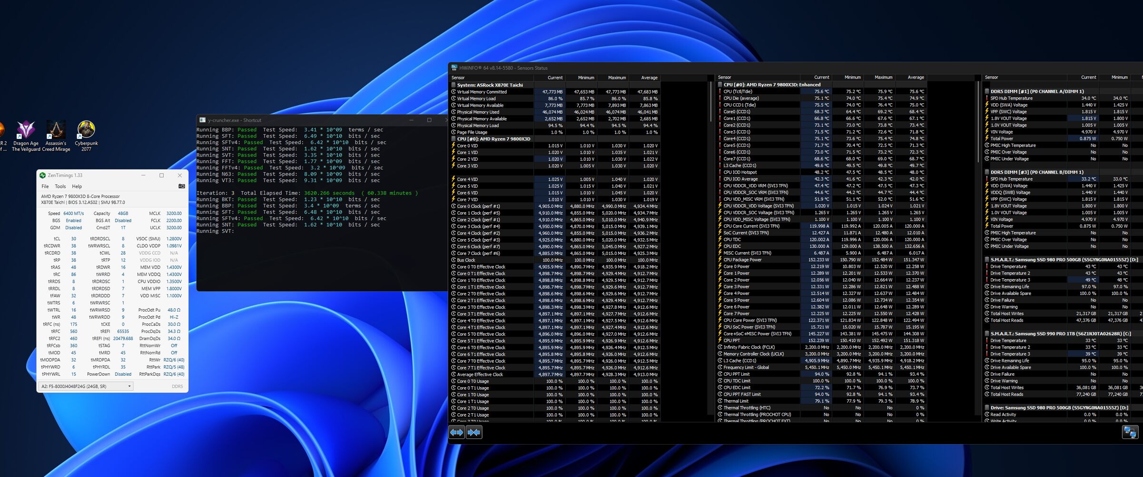Screen dimensions: 1143x477
Task: Click the icon beside Thermal Throttling (HTC)
Action: 720,408
